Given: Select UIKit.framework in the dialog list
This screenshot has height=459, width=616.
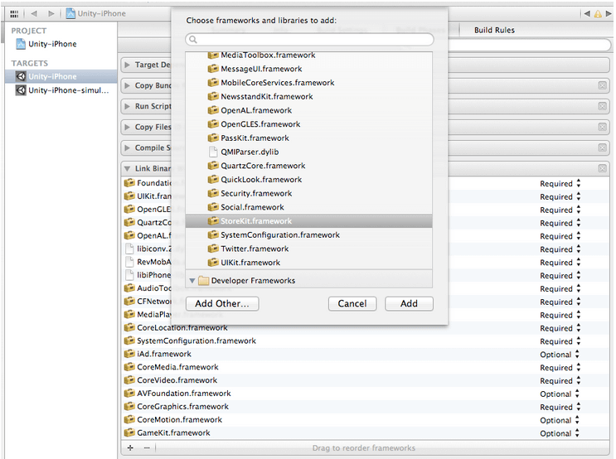Looking at the screenshot, I should point(308,263).
